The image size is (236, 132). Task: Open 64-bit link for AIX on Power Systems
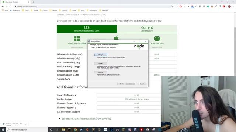137,111
